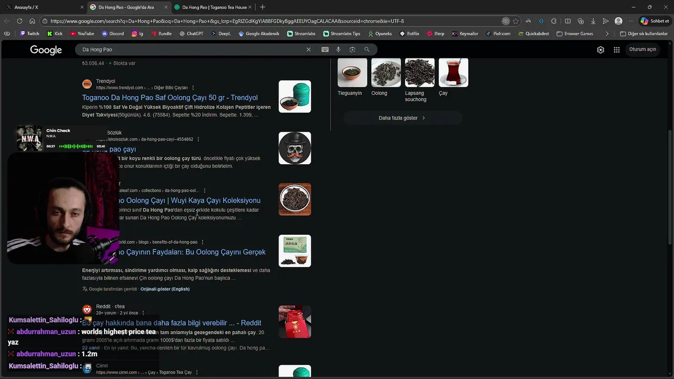Close the Toganoo Tea House tab

tap(250, 7)
